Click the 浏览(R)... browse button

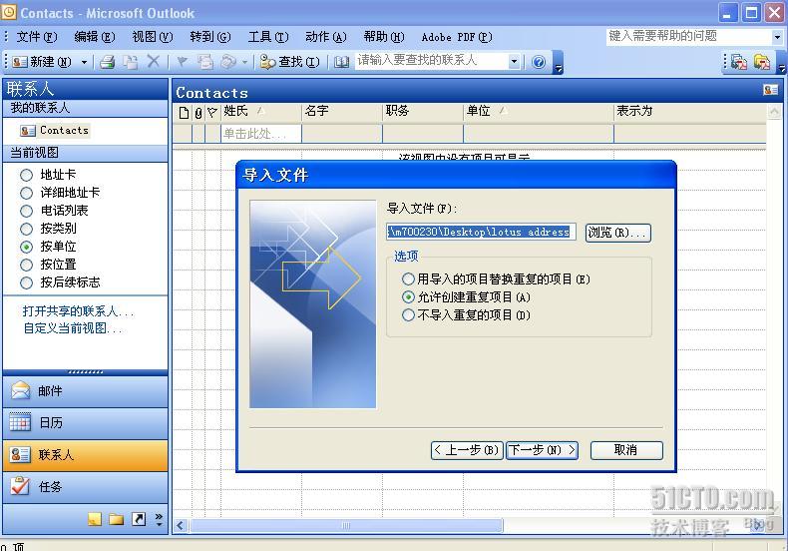coord(618,233)
